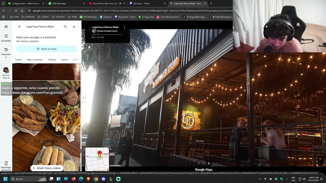
Task: Switch to the Más recientes tab
Action: coord(35,60)
